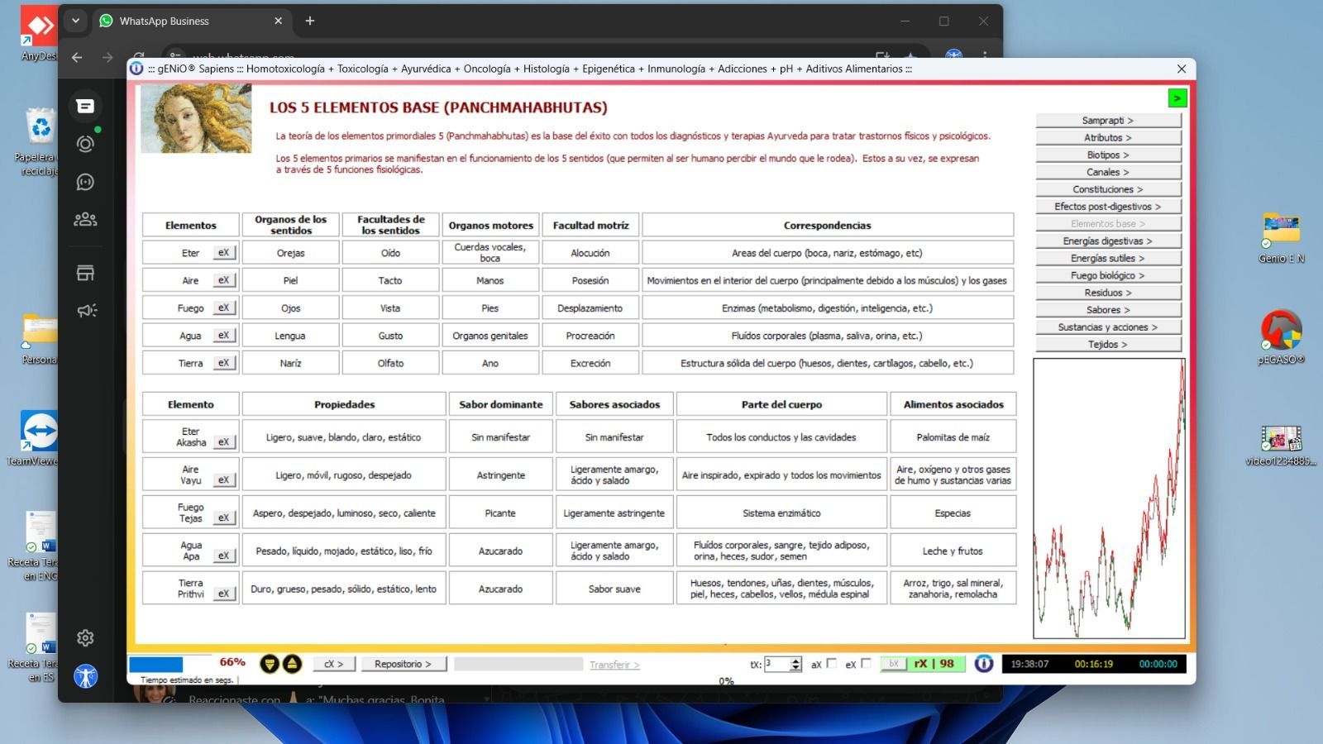Image resolution: width=1323 pixels, height=744 pixels.
Task: Open the Tejidos > section
Action: 1108,345
